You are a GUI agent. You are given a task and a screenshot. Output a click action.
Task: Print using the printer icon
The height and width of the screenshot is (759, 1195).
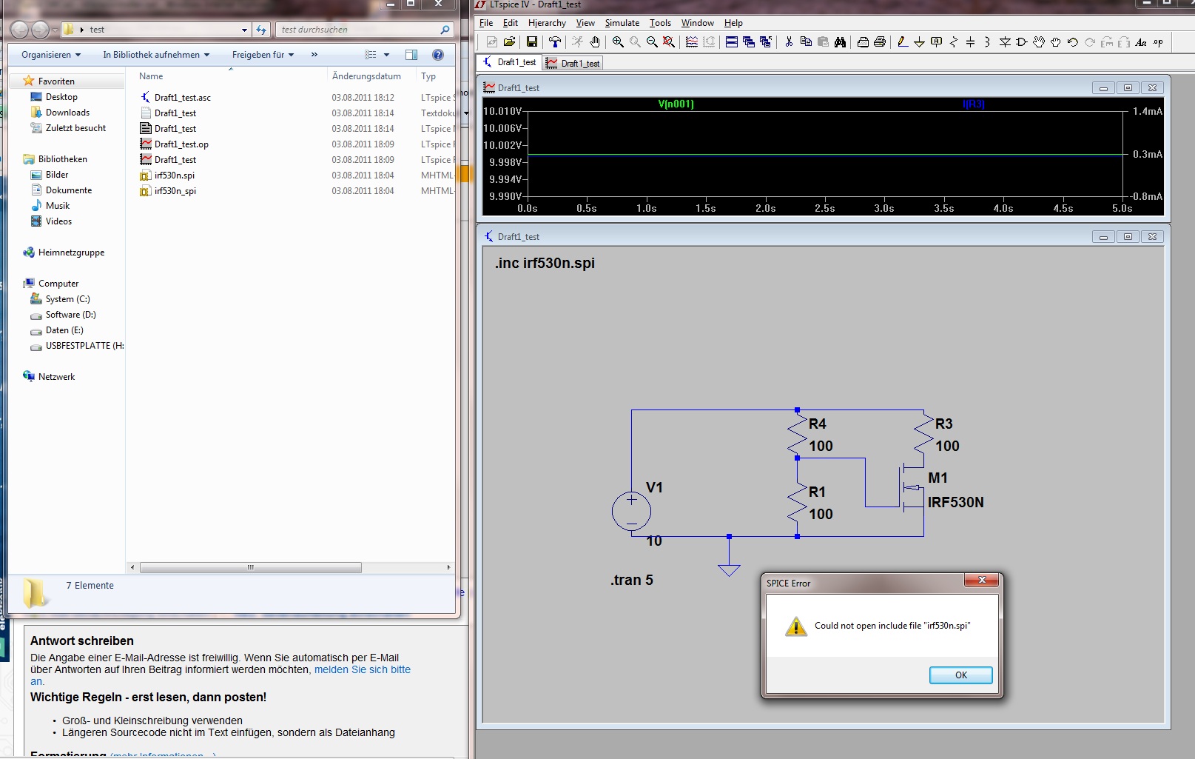pos(880,42)
